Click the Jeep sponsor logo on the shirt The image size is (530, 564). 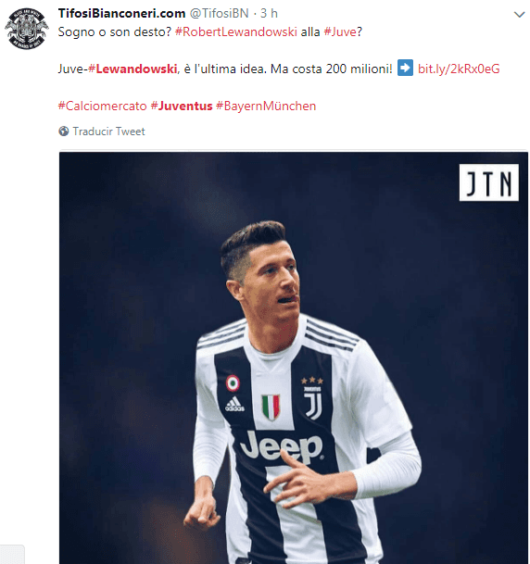click(282, 446)
